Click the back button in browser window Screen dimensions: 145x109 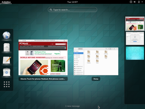pos(19,41)
